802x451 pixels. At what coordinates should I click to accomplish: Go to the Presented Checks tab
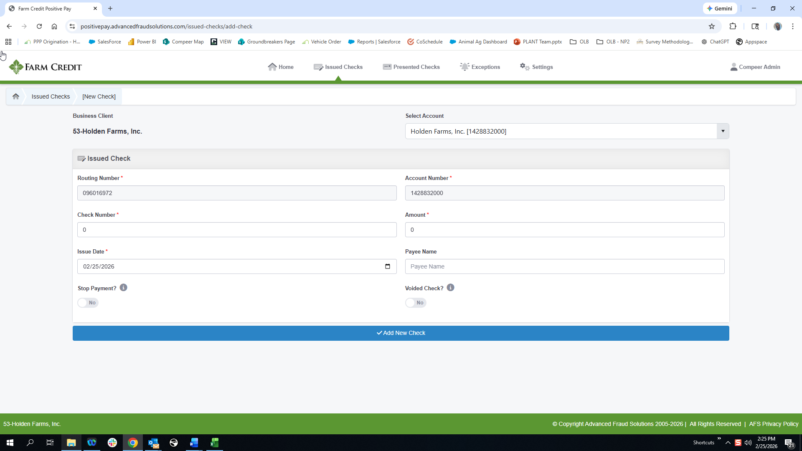pos(411,67)
